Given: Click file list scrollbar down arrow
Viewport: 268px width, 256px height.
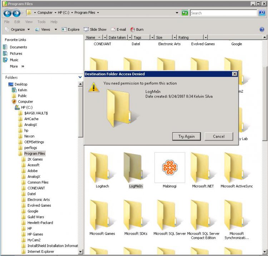Looking at the screenshot, I should click(264, 252).
